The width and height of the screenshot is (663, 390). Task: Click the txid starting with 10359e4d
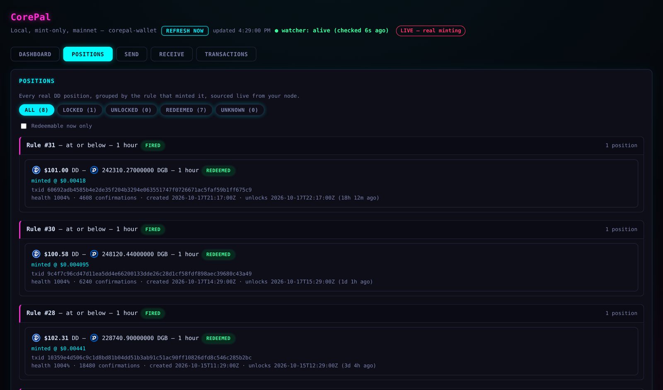tap(142, 358)
